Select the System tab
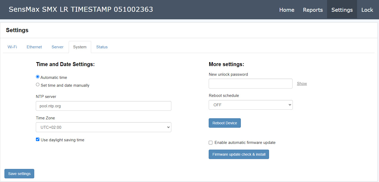379x182 pixels. point(80,47)
